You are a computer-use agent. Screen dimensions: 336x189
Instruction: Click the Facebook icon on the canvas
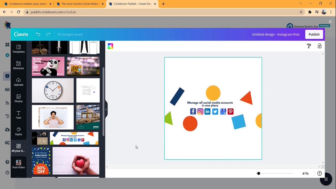193,111
